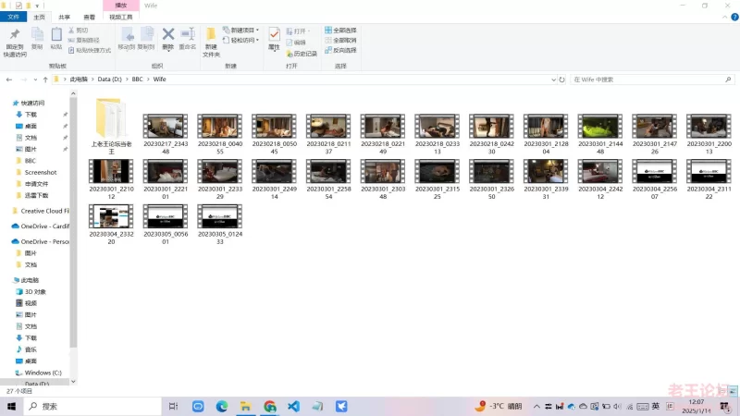The image size is (740, 416).
Task: Open the 视频工具 (Video Tools) tab
Action: click(x=121, y=17)
